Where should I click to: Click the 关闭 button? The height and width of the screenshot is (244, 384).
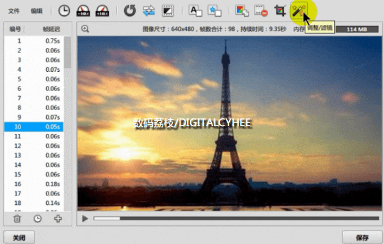[x=19, y=238]
